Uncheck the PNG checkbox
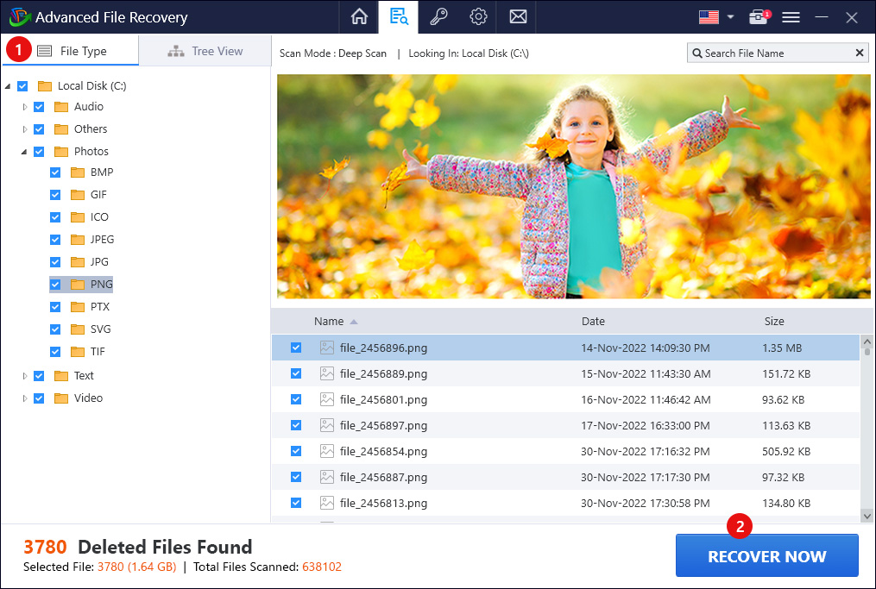876x589 pixels. [55, 285]
